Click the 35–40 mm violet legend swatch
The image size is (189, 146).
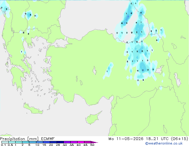74,142
